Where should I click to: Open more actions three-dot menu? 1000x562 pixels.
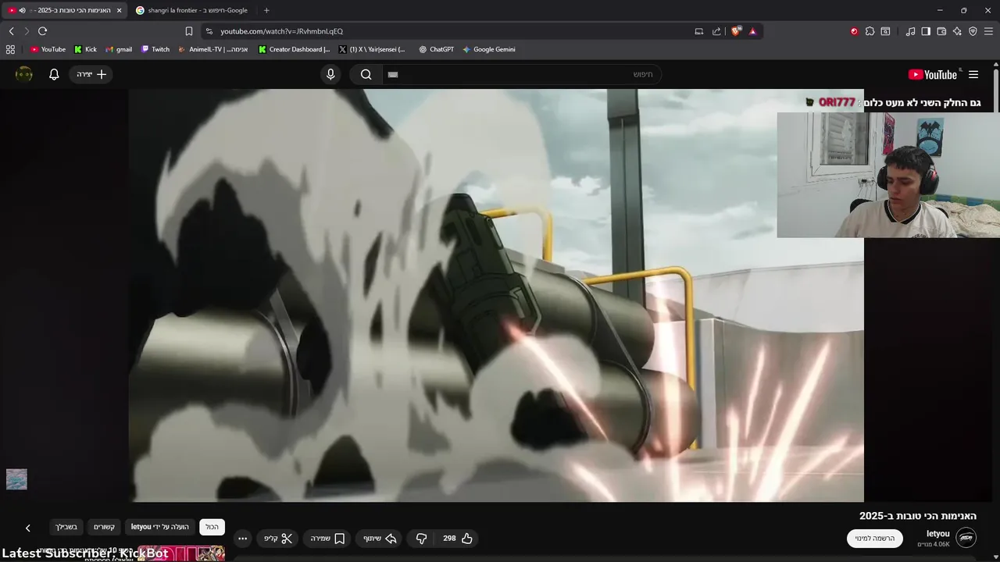(x=242, y=539)
